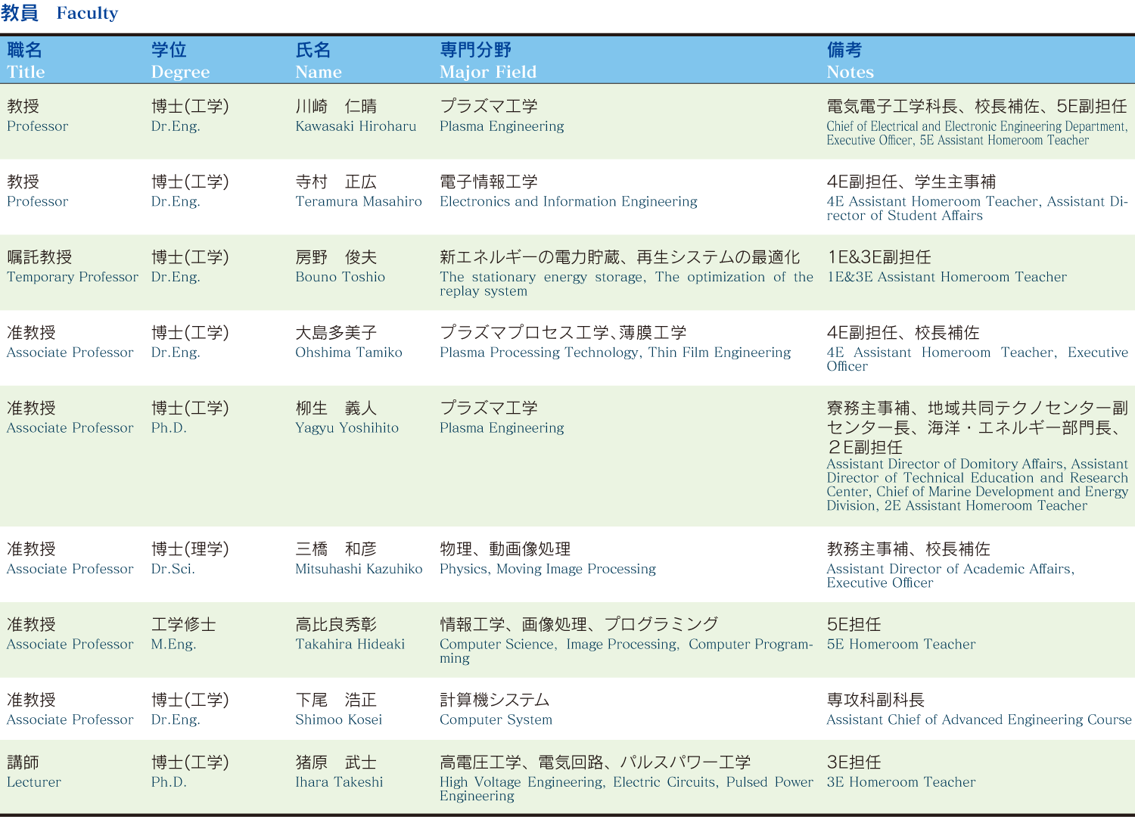Select the name 'Mitsuhashi Kazuhiko'
1135x817 pixels.
point(359,569)
